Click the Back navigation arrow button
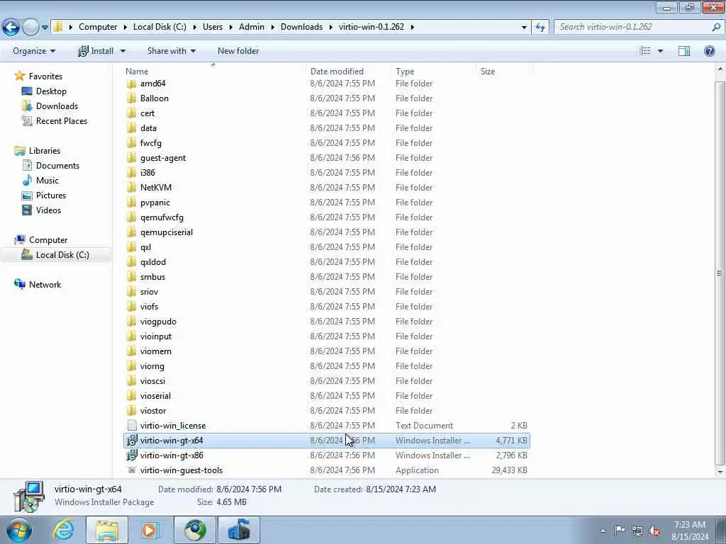This screenshot has width=726, height=544. pos(11,27)
